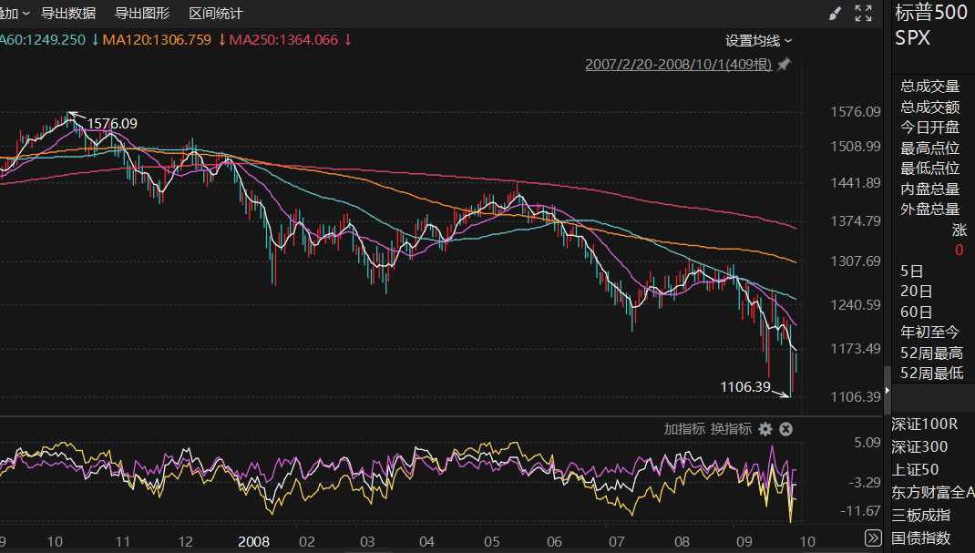This screenshot has width=975, height=553.
Task: Click the 2007/2/20-2008/10/1(409根) date range link
Action: point(678,64)
